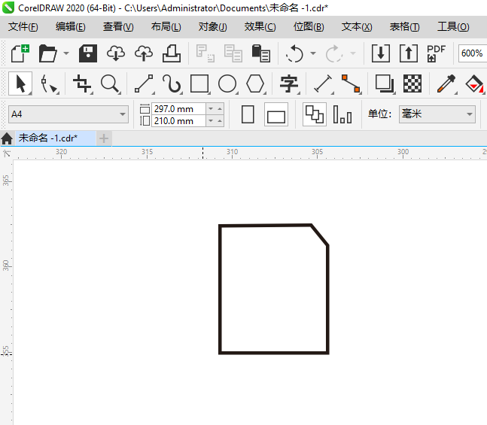Viewport: 487px width, 425px height.
Task: Select the Parallel Dimension tool
Action: [x=323, y=83]
